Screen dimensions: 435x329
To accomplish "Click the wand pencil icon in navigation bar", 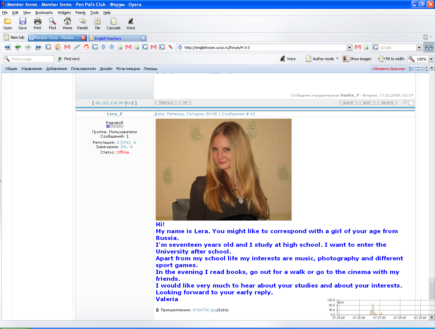I will [x=77, y=47].
